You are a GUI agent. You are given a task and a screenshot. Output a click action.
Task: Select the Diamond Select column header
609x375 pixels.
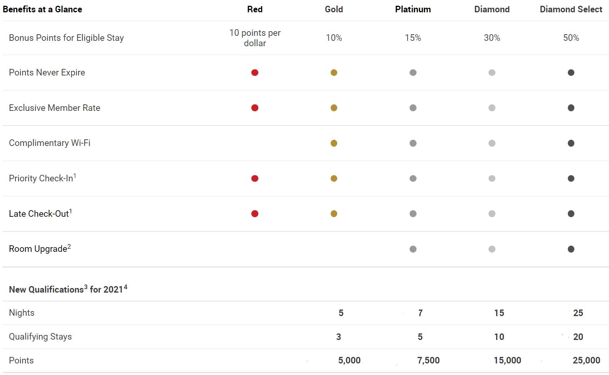[571, 9]
